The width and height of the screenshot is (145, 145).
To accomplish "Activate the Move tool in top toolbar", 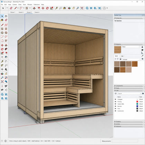I will click(x=43, y=8).
